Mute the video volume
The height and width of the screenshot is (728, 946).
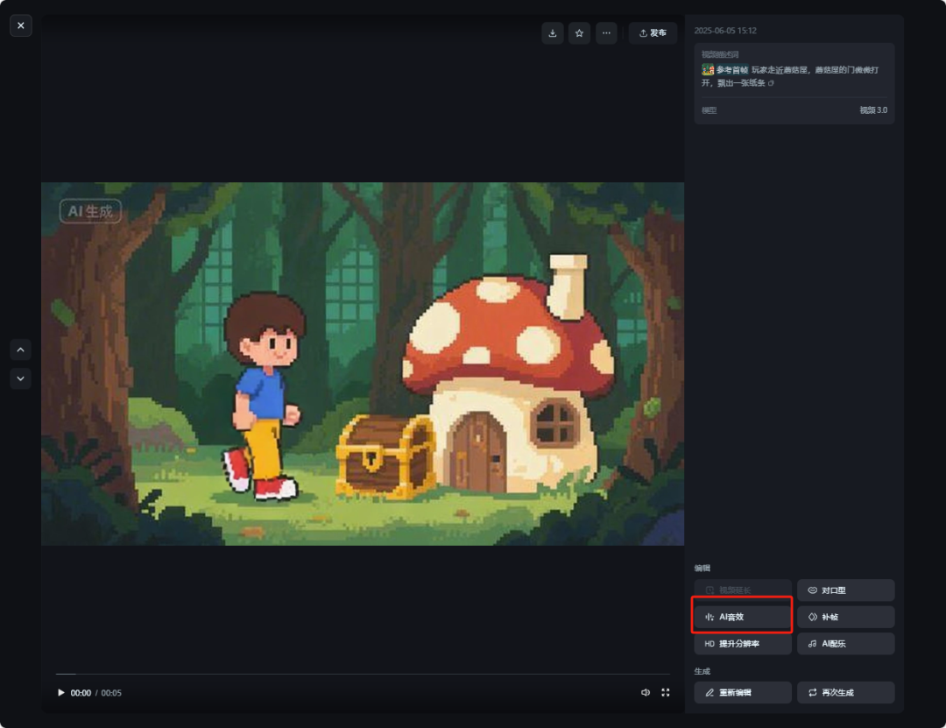pos(646,692)
